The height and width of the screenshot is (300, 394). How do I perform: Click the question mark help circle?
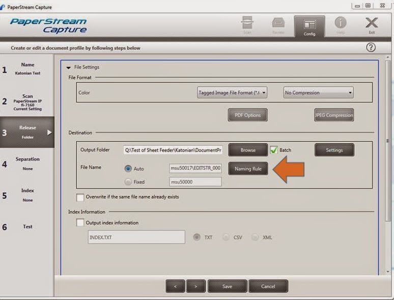tap(371, 47)
